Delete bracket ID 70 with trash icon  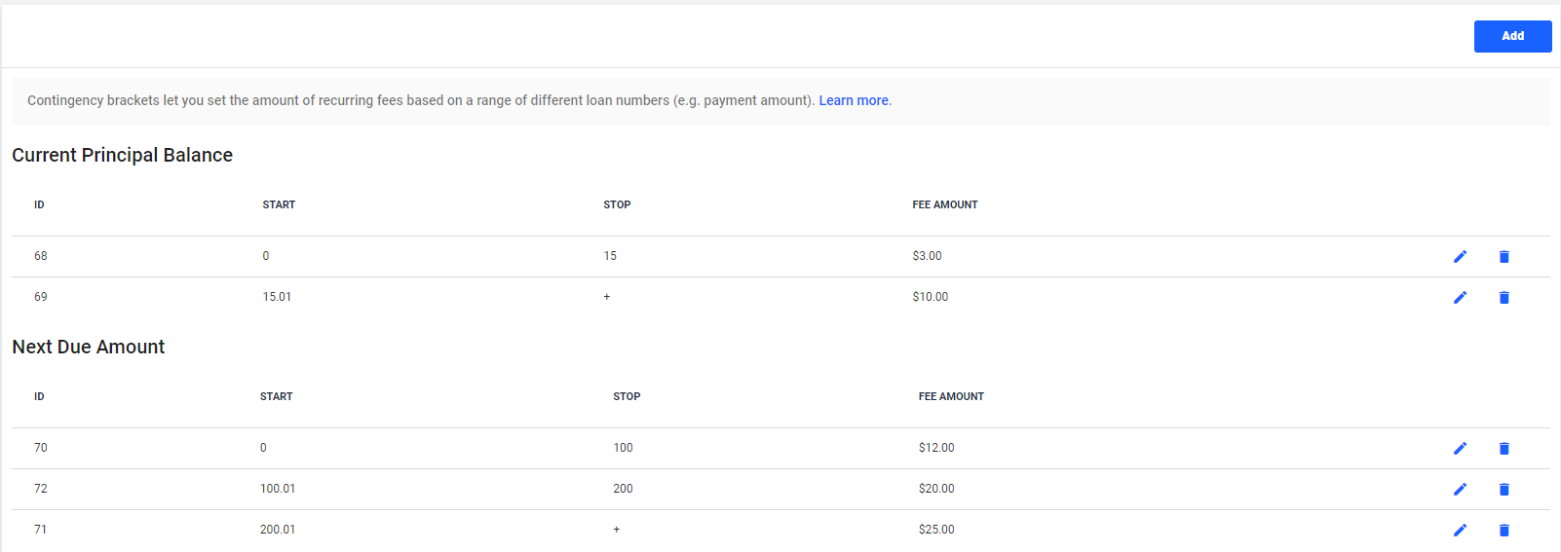click(1504, 448)
